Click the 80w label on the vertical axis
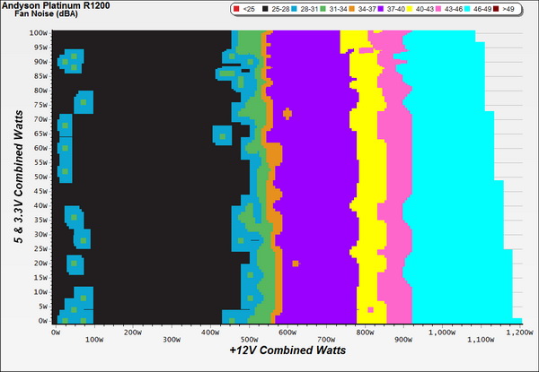 pos(40,91)
